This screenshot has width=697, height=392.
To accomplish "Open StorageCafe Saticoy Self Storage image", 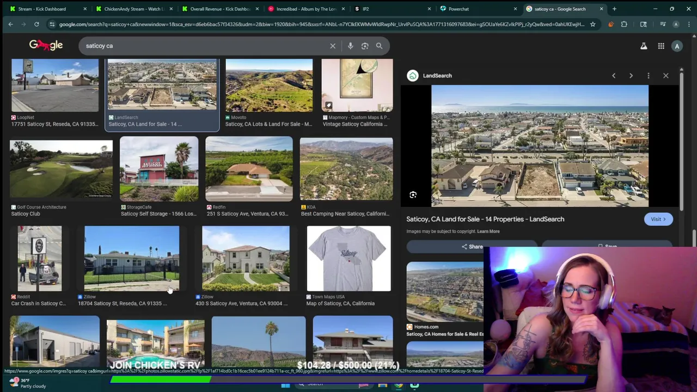I will tap(159, 169).
